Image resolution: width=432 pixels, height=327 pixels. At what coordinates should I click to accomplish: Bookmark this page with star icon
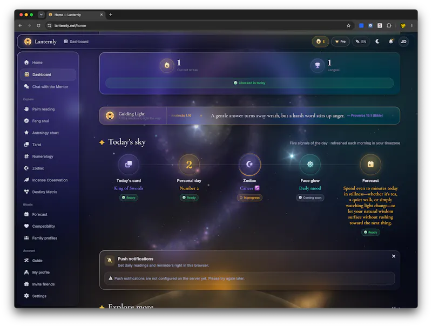pyautogui.click(x=348, y=25)
